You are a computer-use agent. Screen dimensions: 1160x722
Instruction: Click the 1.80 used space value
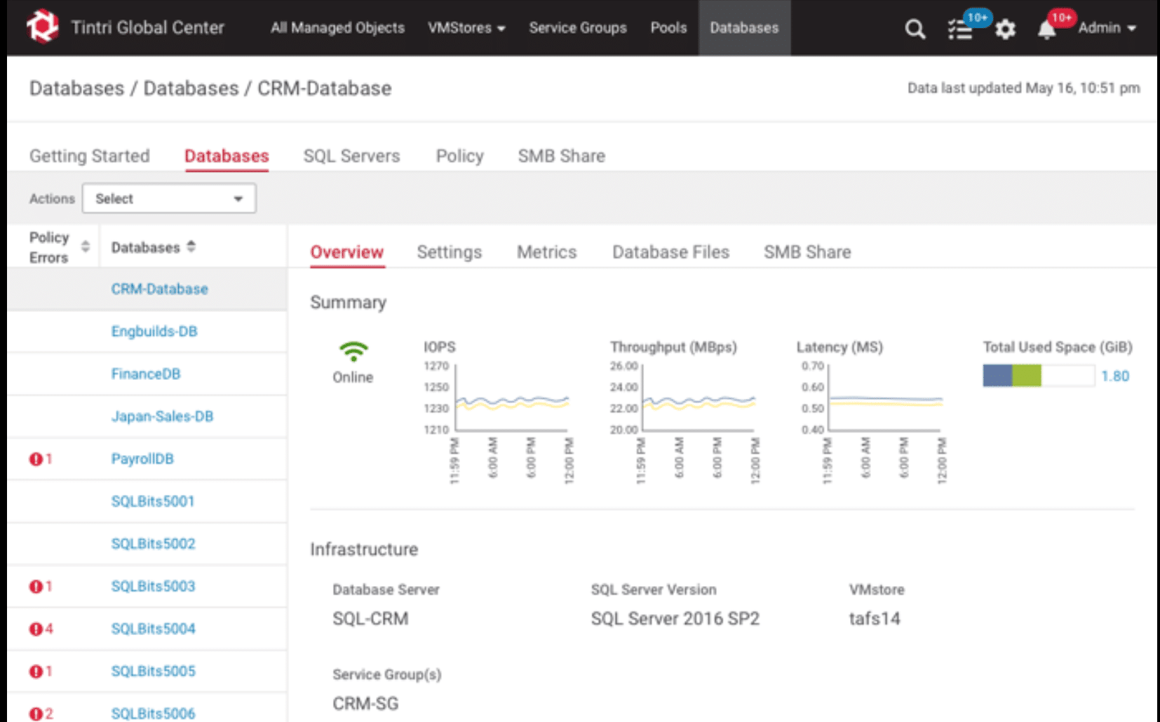[x=1115, y=376]
